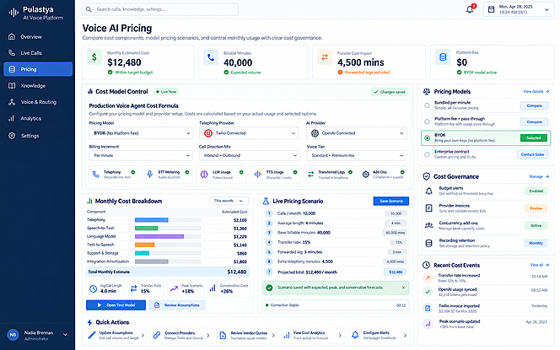
Task: Click the Recording retention storage icon
Action: (429, 243)
